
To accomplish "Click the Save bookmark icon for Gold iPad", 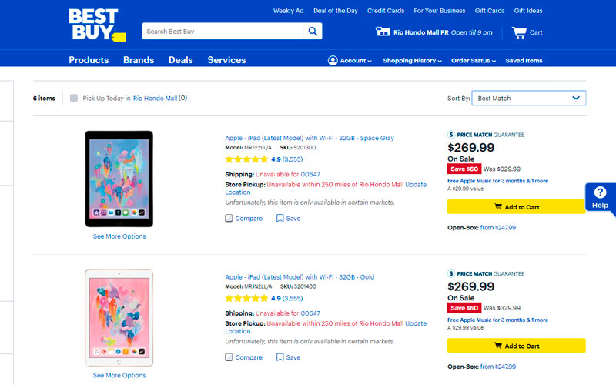I will [280, 357].
